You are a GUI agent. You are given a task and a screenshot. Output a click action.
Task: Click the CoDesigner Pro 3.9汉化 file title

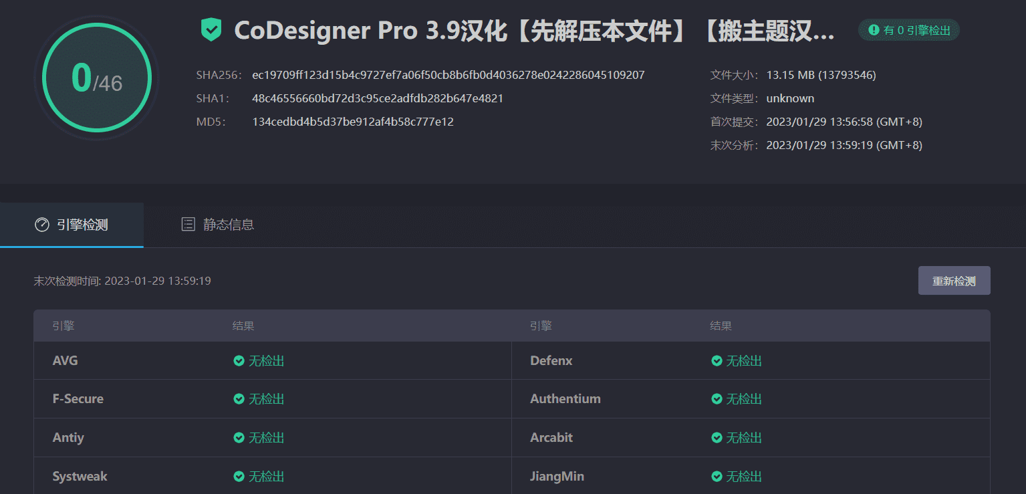(x=535, y=31)
